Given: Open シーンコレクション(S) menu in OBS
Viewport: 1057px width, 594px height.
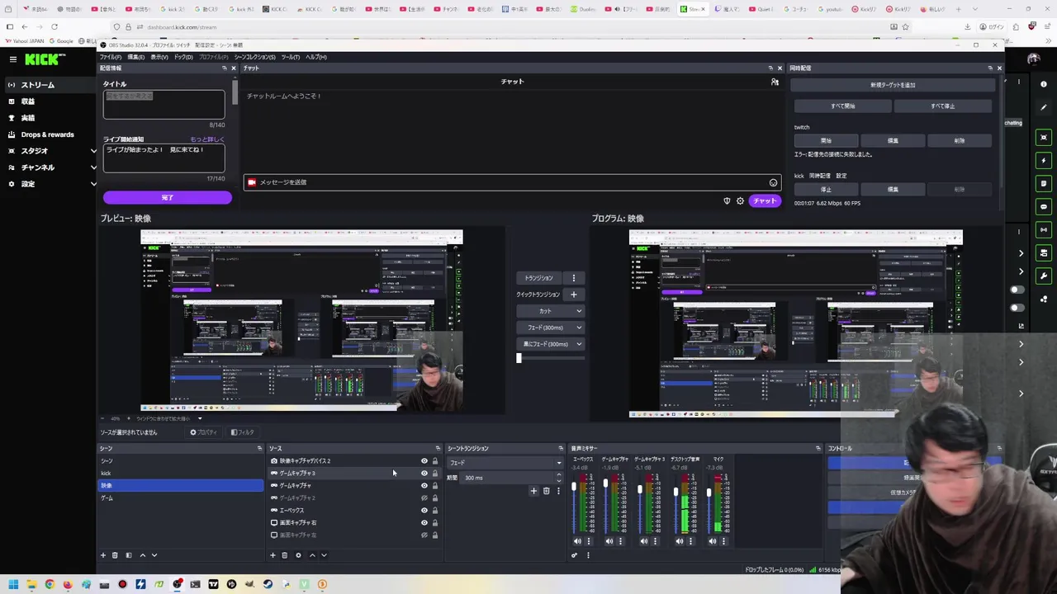Looking at the screenshot, I should point(255,57).
